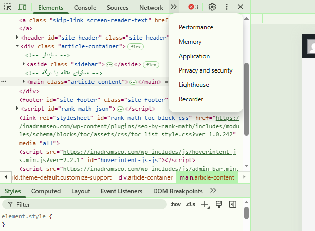Screen dimensions: 315x231
Task: Toggle the device toolbar icon
Action: pyautogui.click(x=22, y=7)
